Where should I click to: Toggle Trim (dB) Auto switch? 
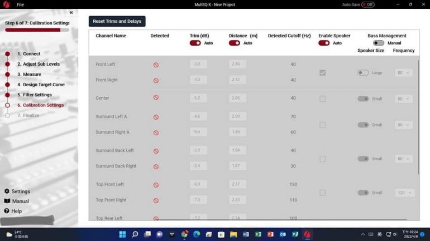(x=195, y=43)
